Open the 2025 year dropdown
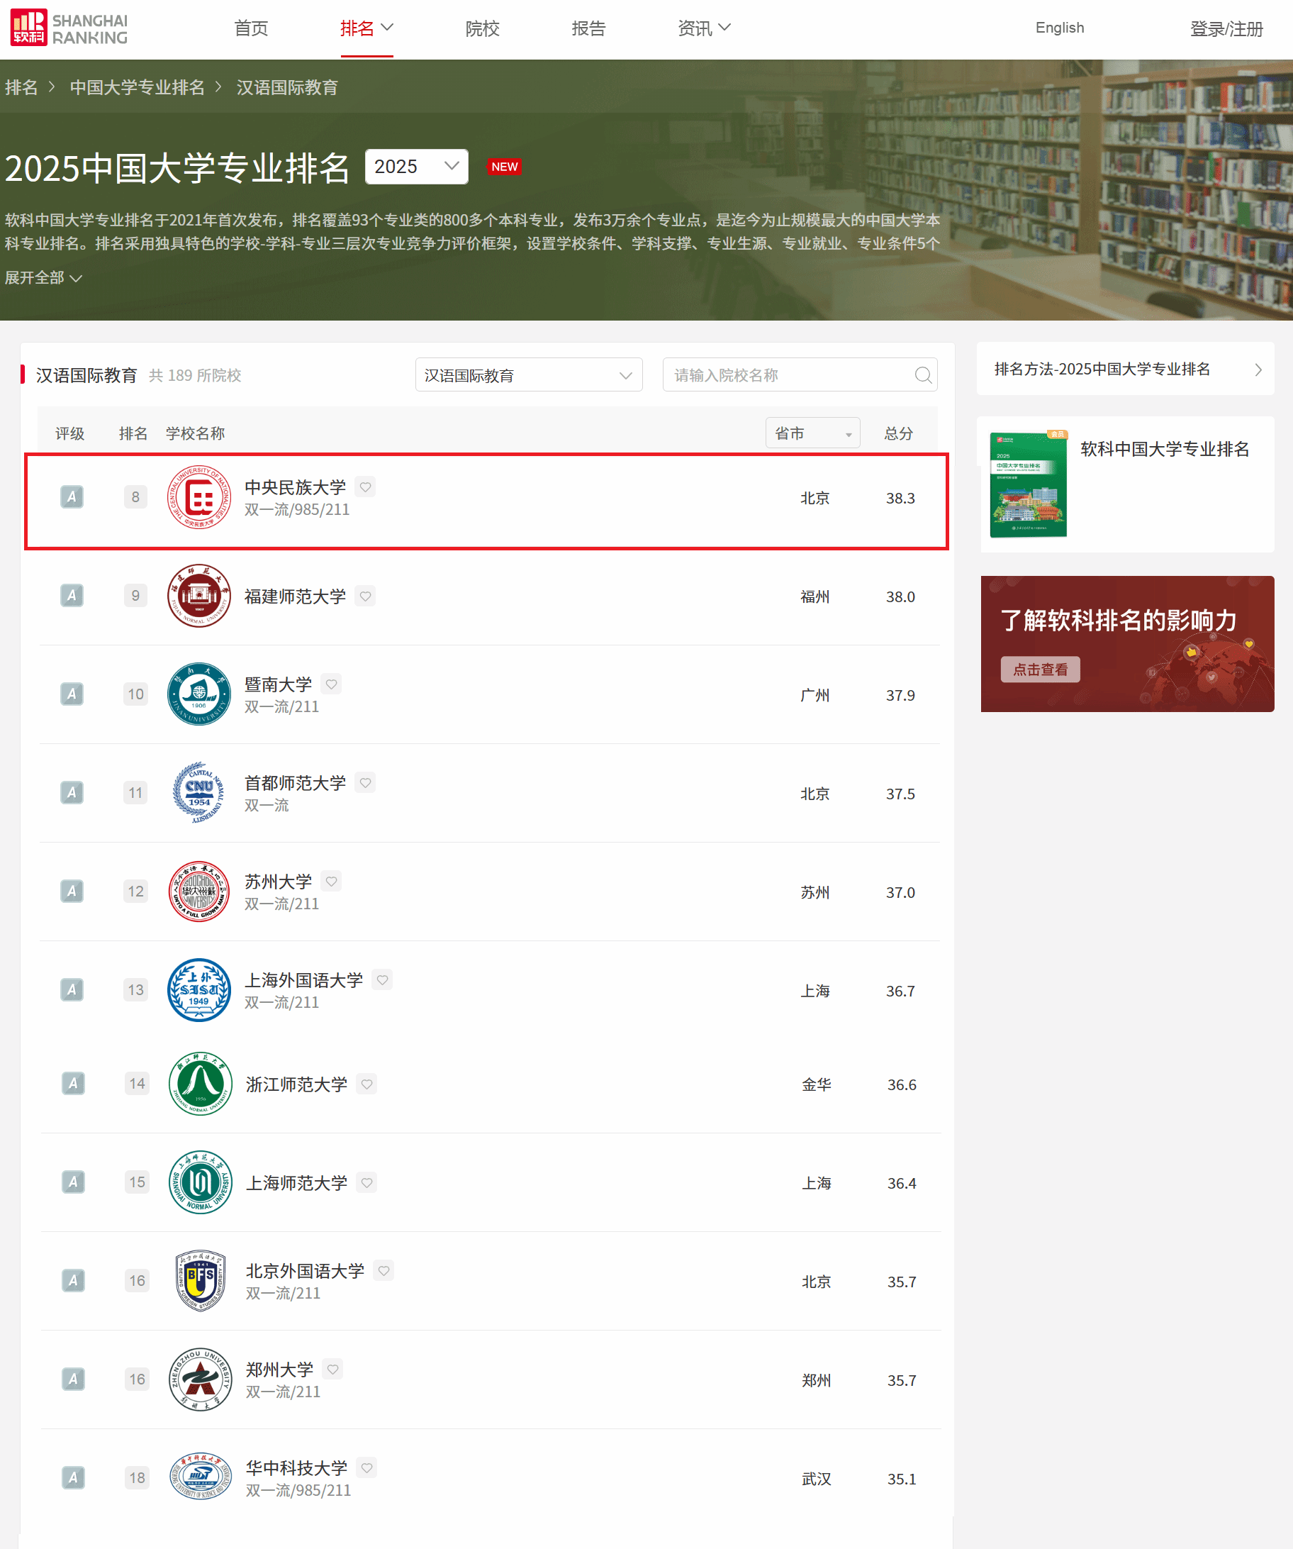The width and height of the screenshot is (1293, 1549). click(417, 167)
